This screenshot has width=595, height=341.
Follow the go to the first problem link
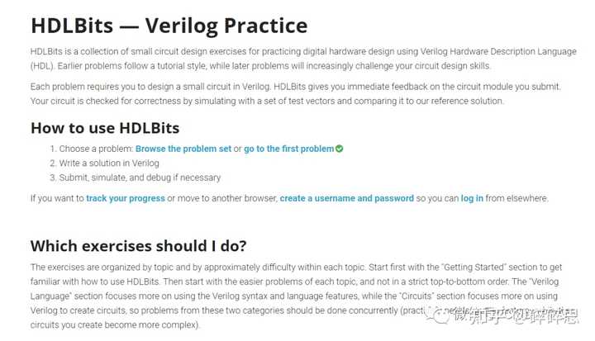pyautogui.click(x=289, y=149)
